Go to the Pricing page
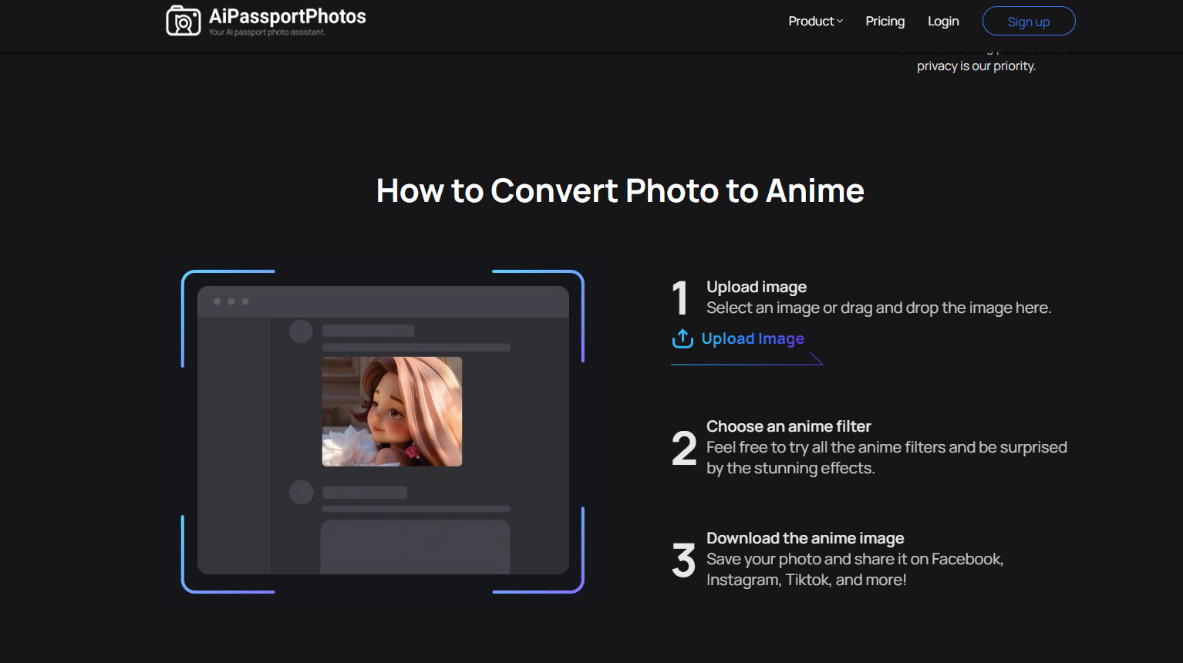The height and width of the screenshot is (663, 1183). click(885, 22)
